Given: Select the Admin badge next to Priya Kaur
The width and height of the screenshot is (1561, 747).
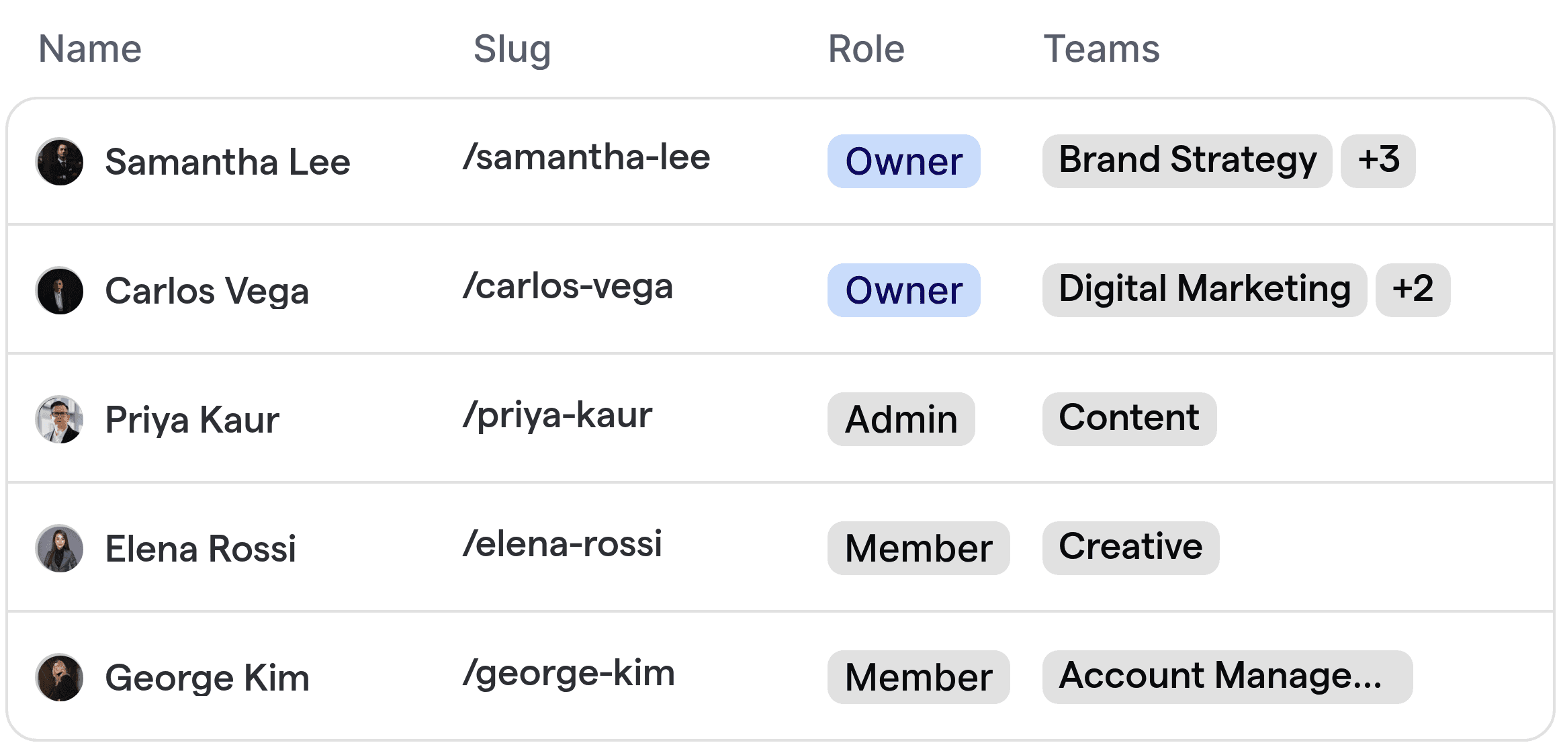Looking at the screenshot, I should pos(901,419).
